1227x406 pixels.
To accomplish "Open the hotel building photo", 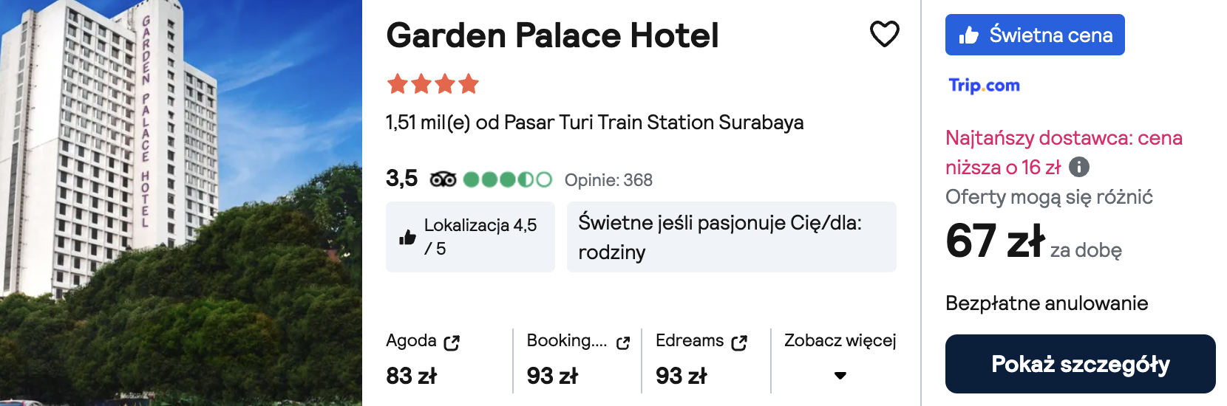I will click(181, 203).
